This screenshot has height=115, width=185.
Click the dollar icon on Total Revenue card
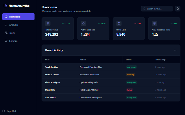pyautogui.click(x=48, y=23)
